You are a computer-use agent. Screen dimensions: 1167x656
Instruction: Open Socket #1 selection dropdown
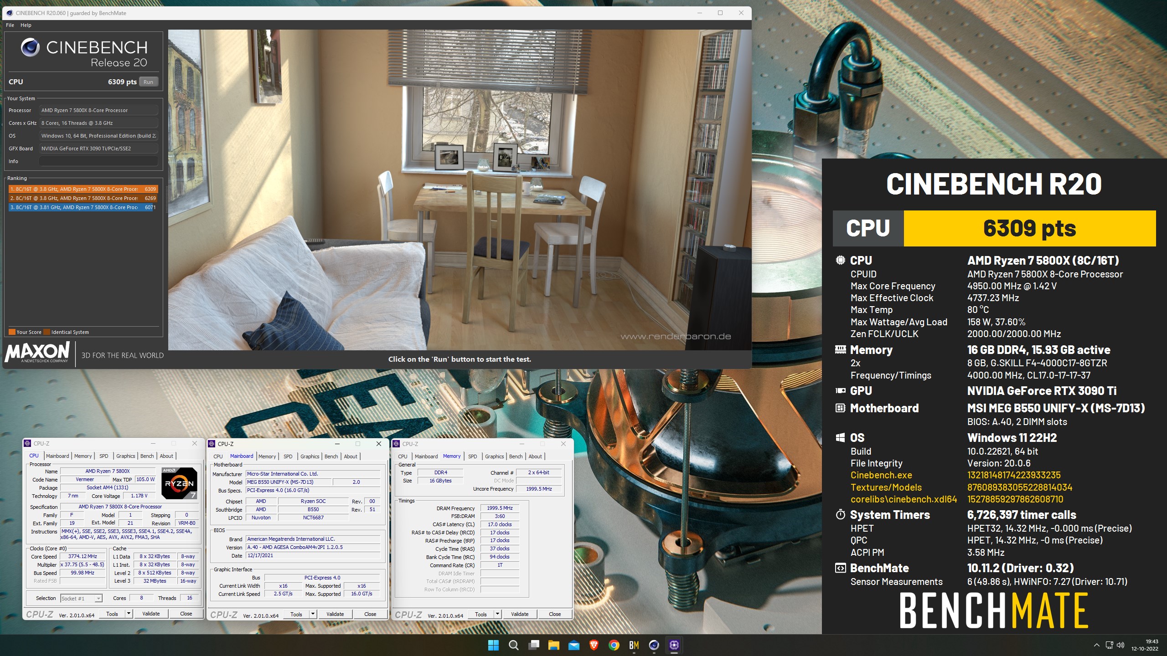coord(81,599)
